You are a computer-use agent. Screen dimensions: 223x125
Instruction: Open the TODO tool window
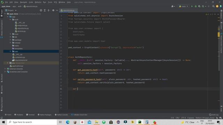(x=8, y=115)
